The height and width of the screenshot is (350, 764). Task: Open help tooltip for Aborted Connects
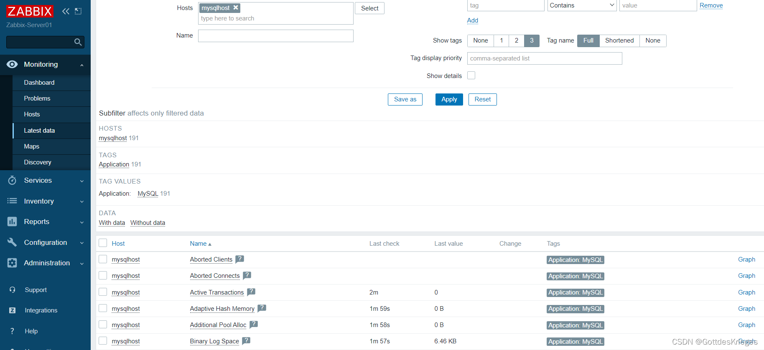(x=247, y=275)
